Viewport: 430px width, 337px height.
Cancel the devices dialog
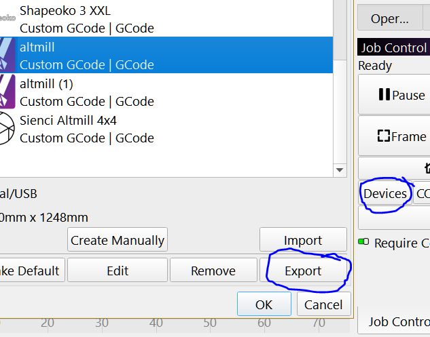click(324, 304)
